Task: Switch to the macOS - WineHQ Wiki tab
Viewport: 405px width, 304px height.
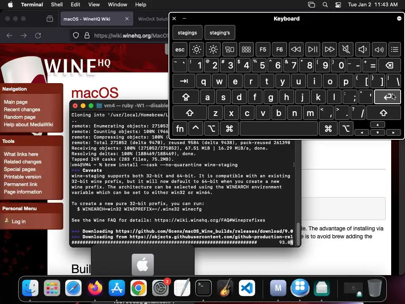Action: coord(97,19)
